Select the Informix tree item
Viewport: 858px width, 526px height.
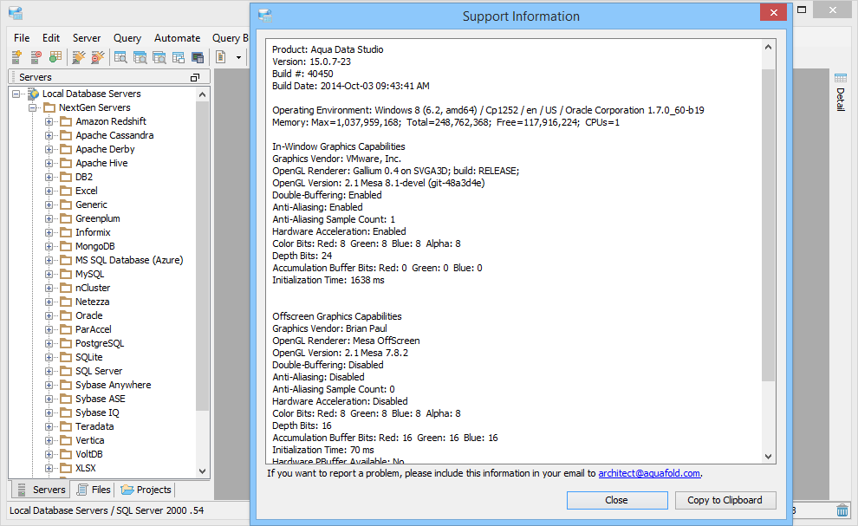click(93, 232)
